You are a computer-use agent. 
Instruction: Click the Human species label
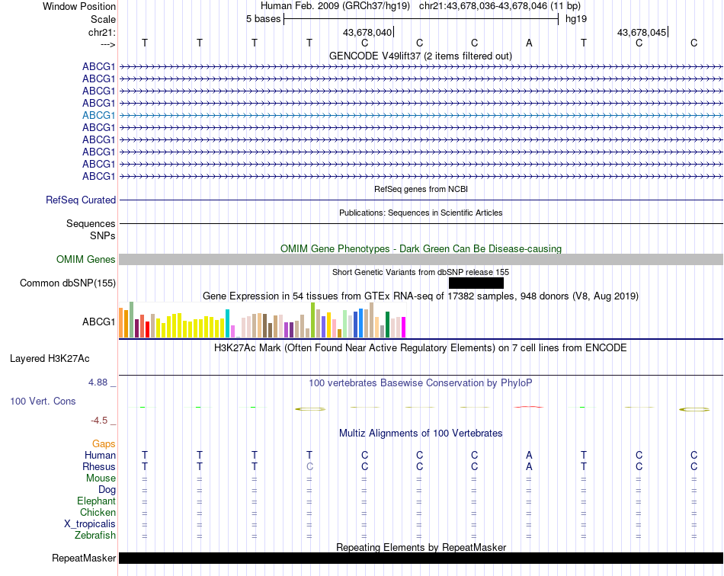100,455
